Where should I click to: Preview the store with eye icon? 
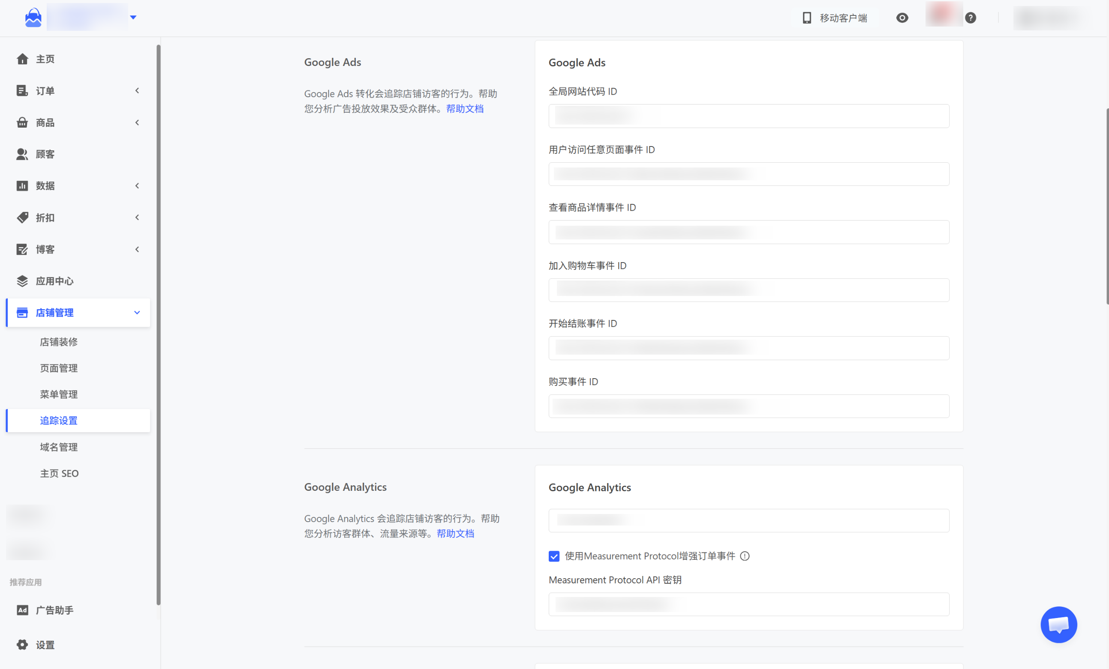click(902, 18)
